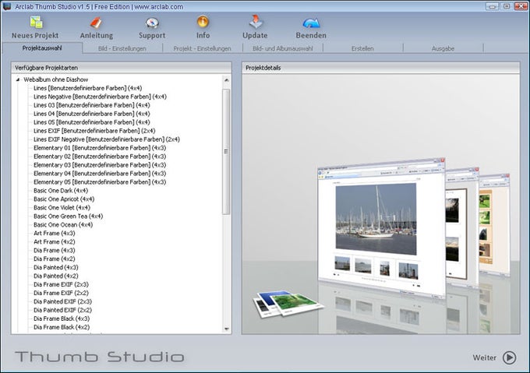
Task: Open the Projekt - Einstellungen tab
Action: [x=203, y=48]
